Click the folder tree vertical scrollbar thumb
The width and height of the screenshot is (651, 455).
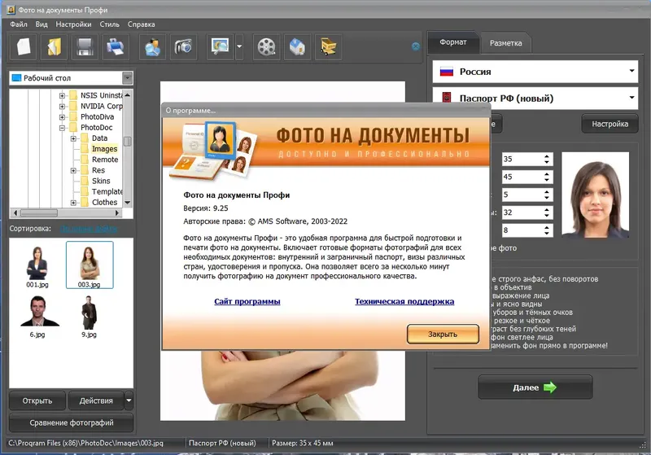pyautogui.click(x=128, y=141)
